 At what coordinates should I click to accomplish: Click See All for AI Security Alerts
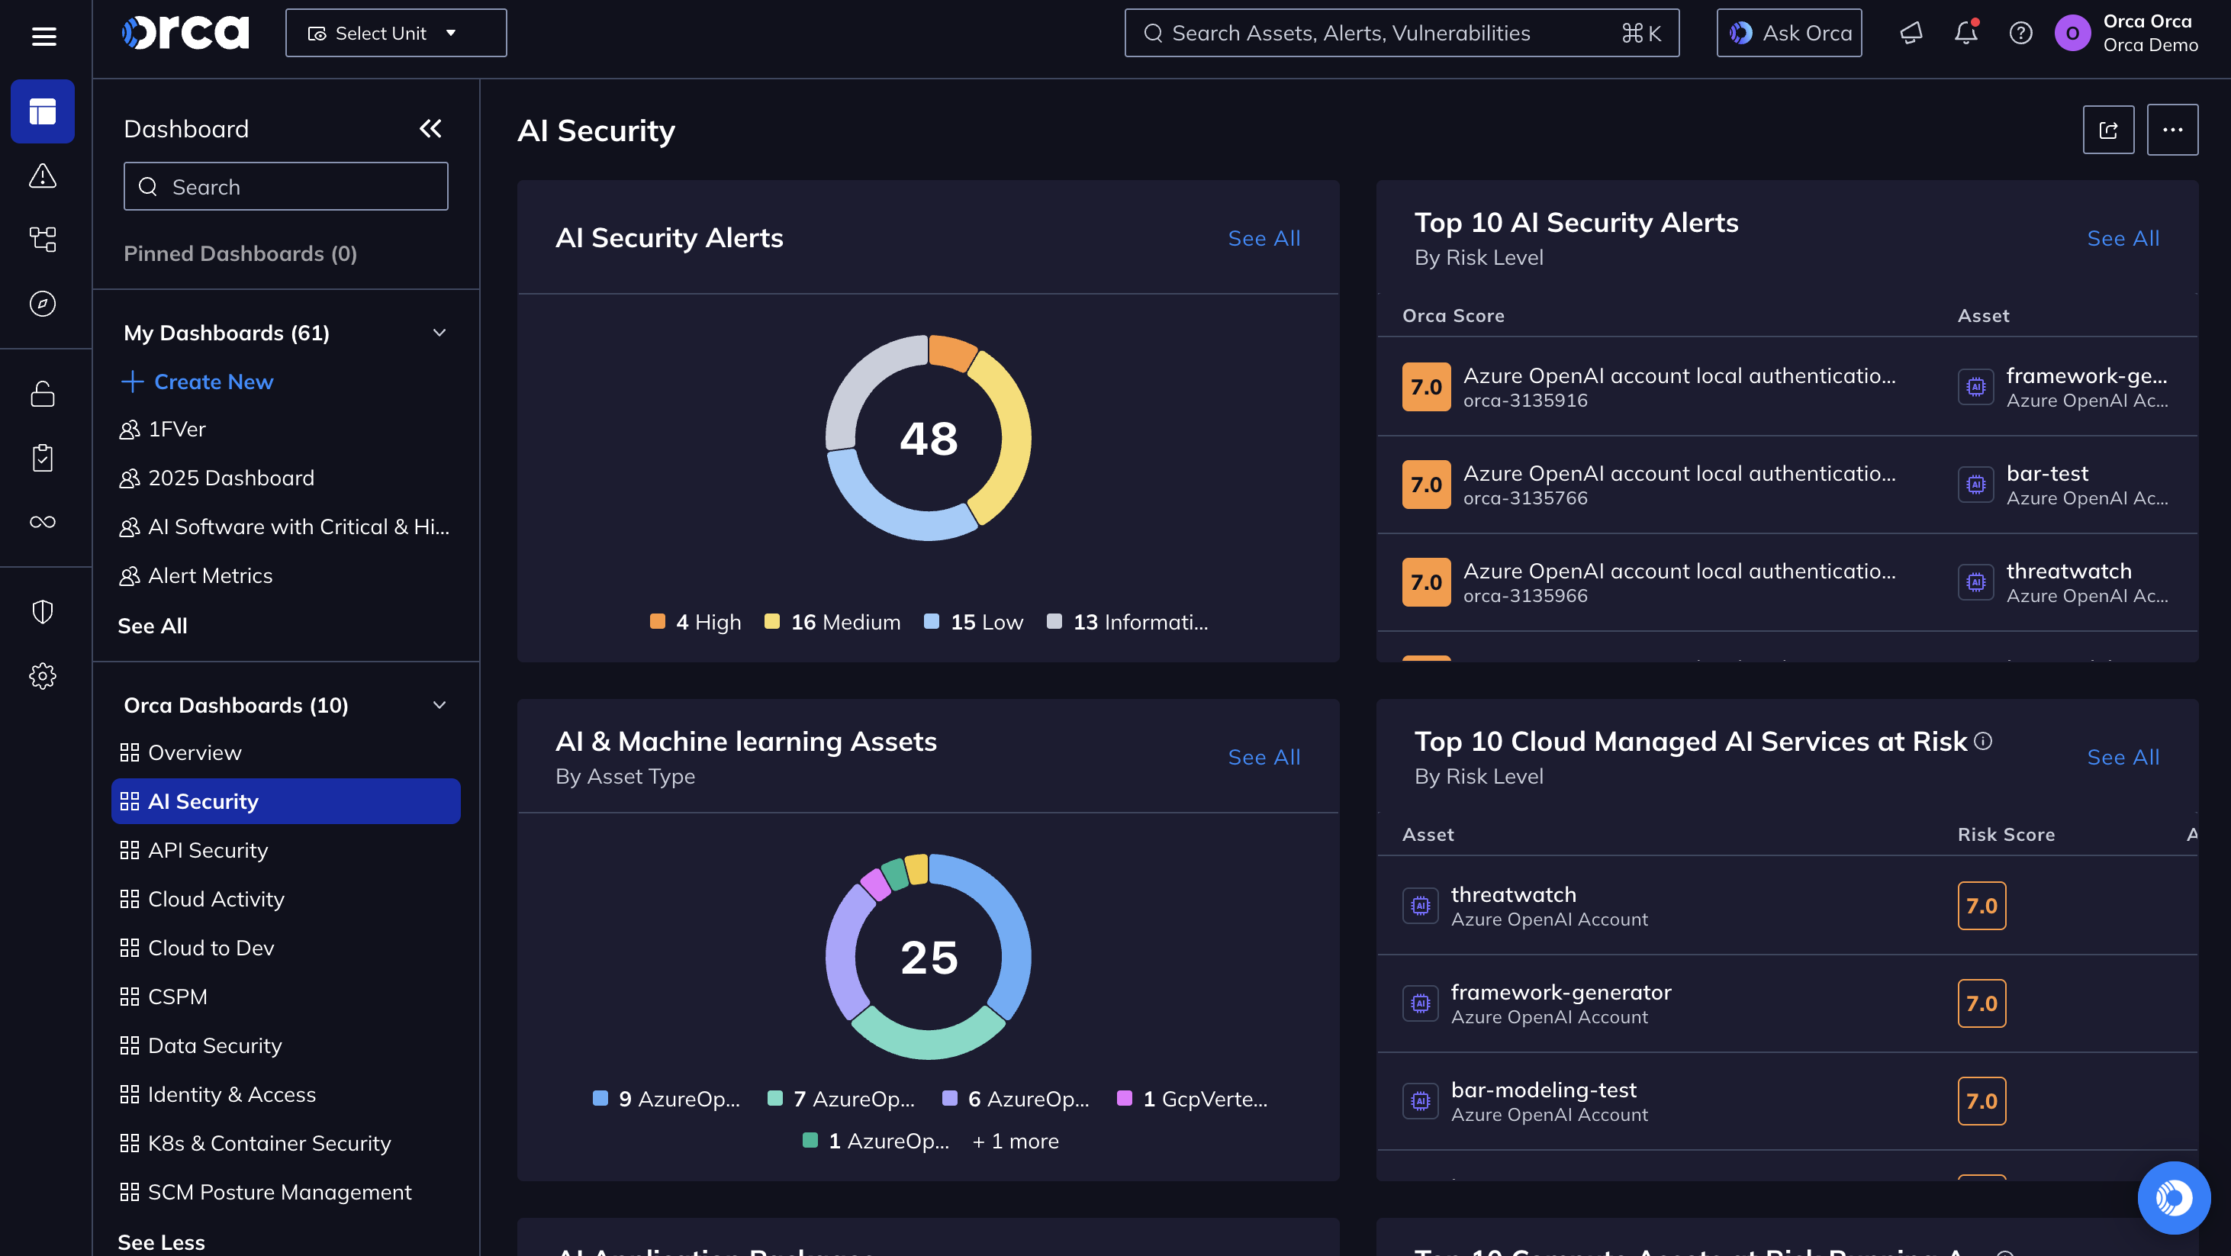(x=1264, y=237)
